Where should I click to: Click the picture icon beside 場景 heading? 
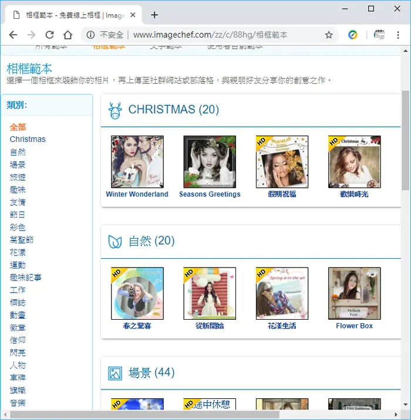[x=115, y=374]
